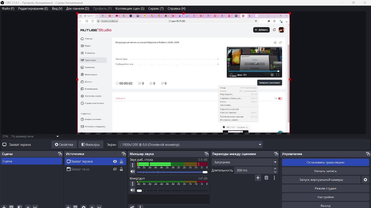Open the three-dot menu for Звук раб. стола

click(132, 165)
